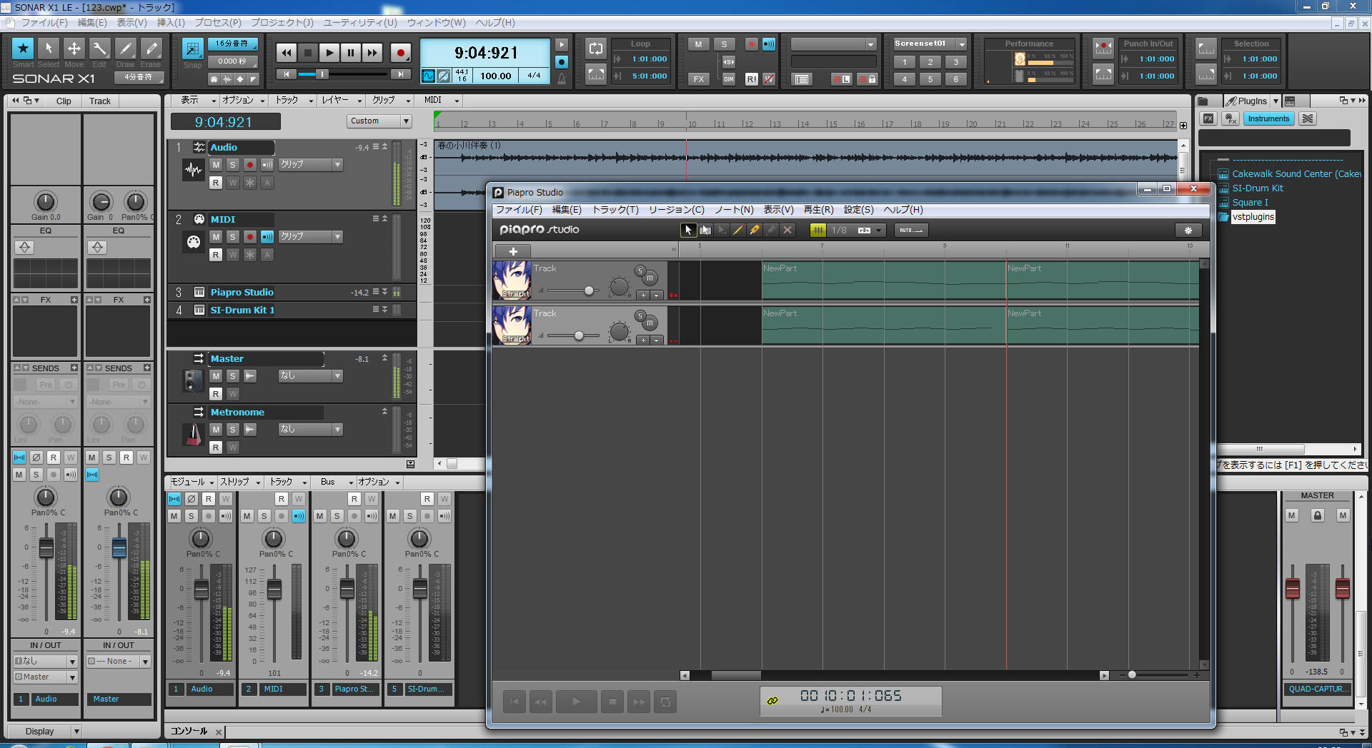Viewport: 1372px width, 748px height.
Task: Open the ノート(N) menu in Piapro Studio
Action: (734, 210)
